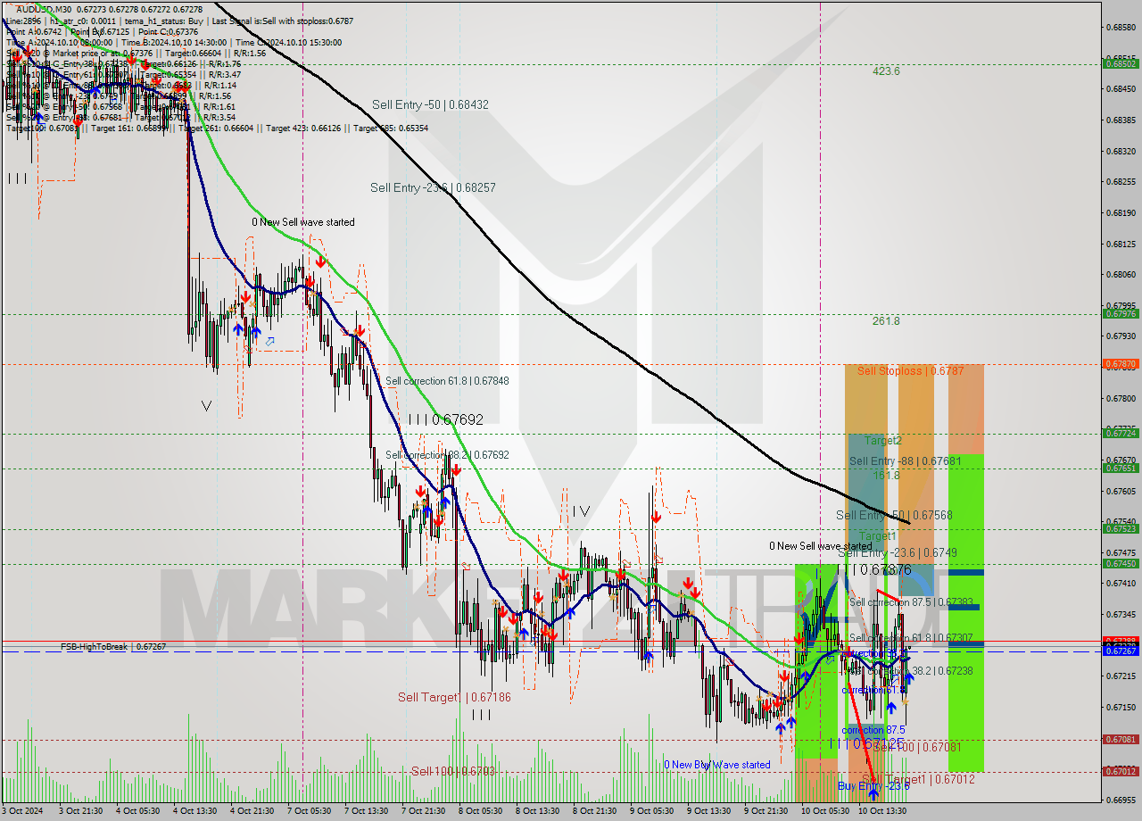
Task: Click the '423.6' Fibonacci level label
Action: 886,71
